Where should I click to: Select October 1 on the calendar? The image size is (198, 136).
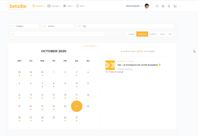(x=54, y=72)
